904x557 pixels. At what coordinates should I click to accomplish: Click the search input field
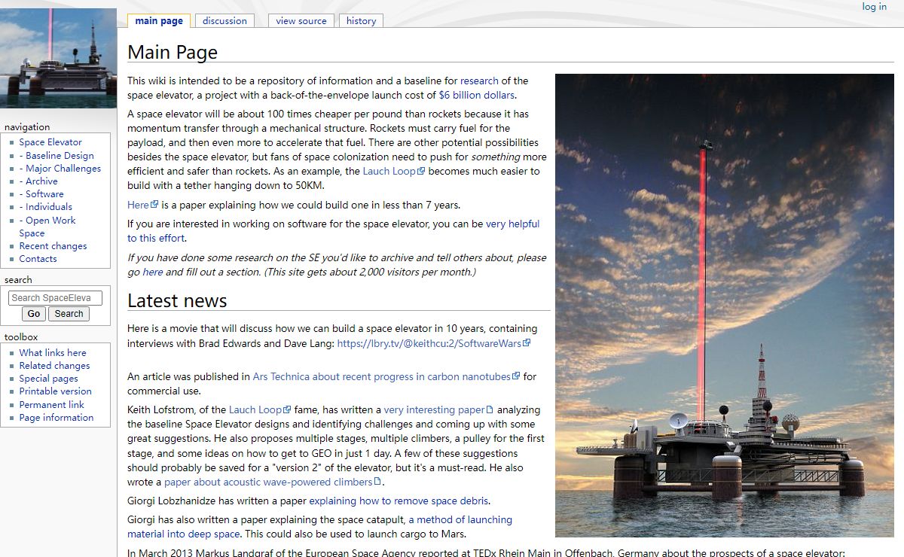[x=55, y=298]
